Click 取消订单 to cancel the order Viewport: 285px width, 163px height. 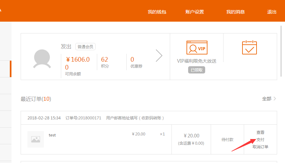[x=260, y=147]
